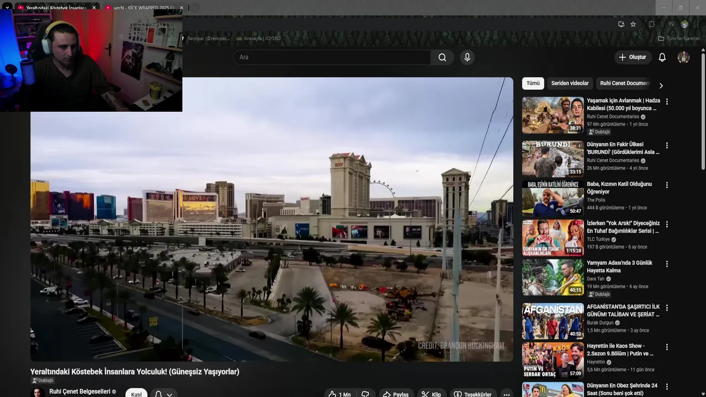Open the BURUNDİ video thumbnail

553,159
